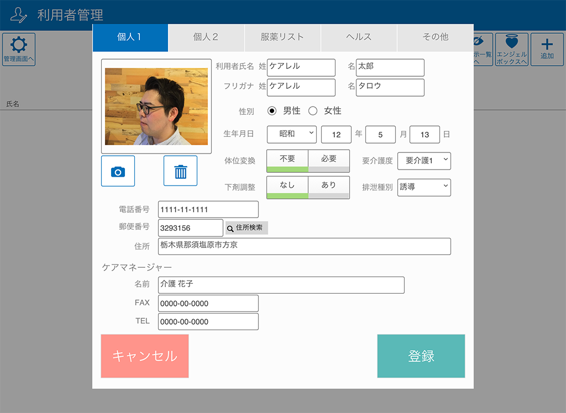Delete the photo with trash icon
Image resolution: width=566 pixels, height=413 pixels.
coord(180,172)
